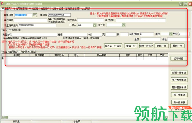This screenshot has height=123, width=192.
Task: Click the 宽度 column header
Action: click(x=162, y=55)
